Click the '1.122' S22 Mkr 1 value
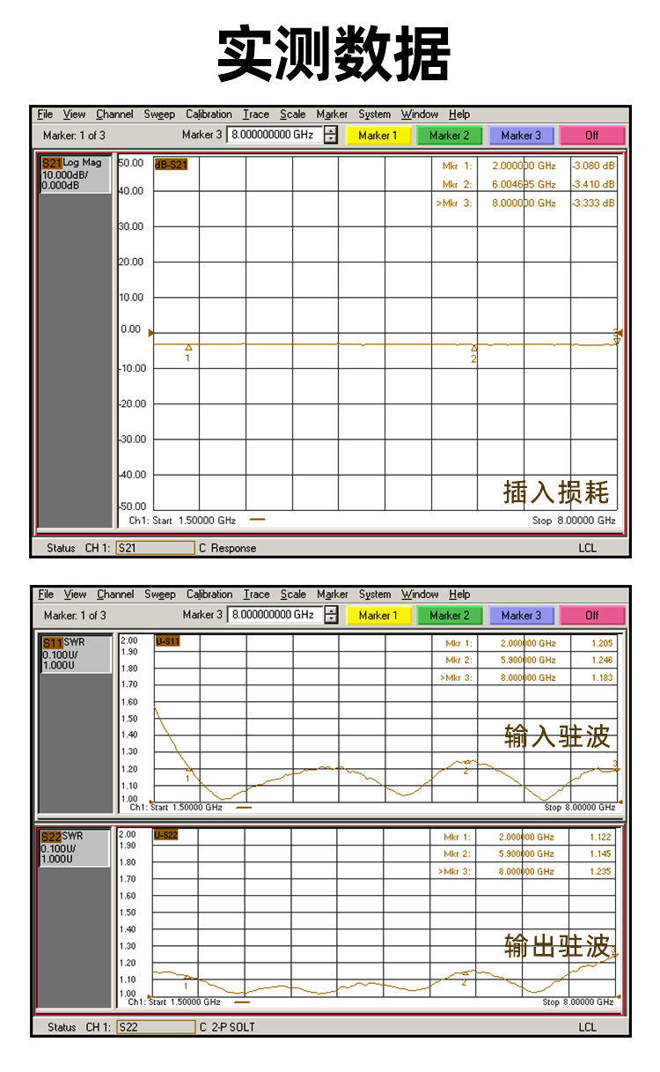The image size is (660, 1072). pyautogui.click(x=601, y=838)
